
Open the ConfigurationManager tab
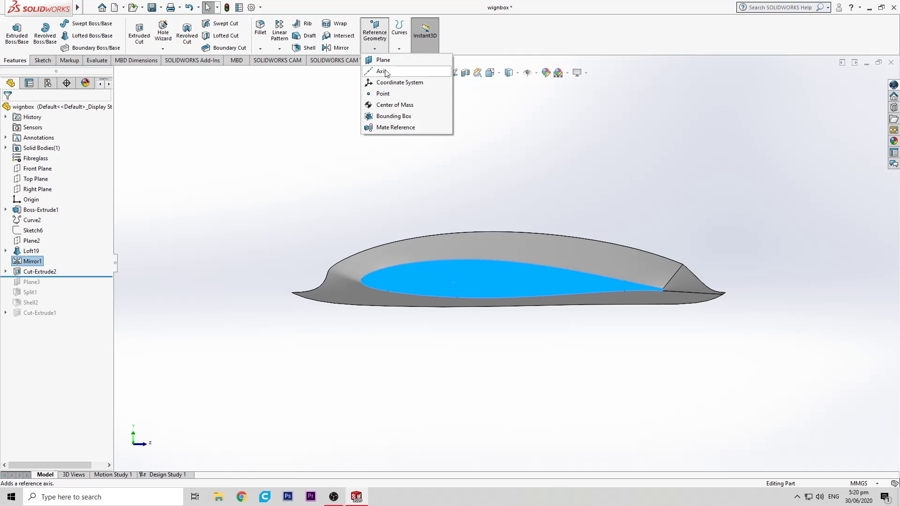[48, 83]
